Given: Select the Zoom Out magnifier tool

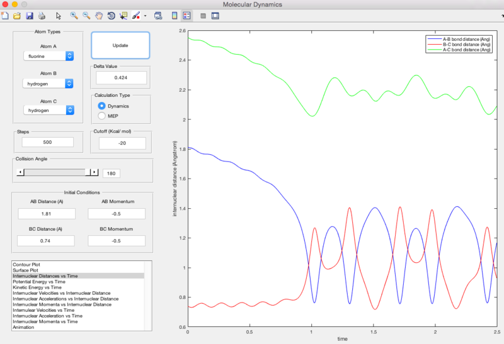Looking at the screenshot, I should pyautogui.click(x=86, y=16).
